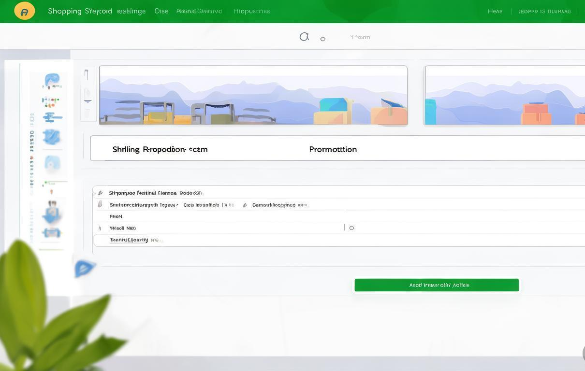Open the first mountain banner thumbnail
The height and width of the screenshot is (371, 585).
[253, 95]
